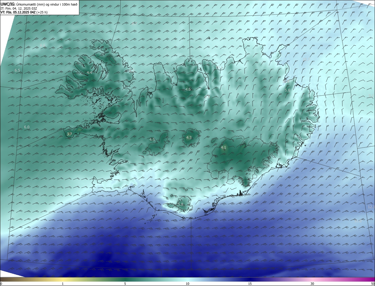
Task: Click the 4.5 value label on the glacier
Action: [152, 139]
